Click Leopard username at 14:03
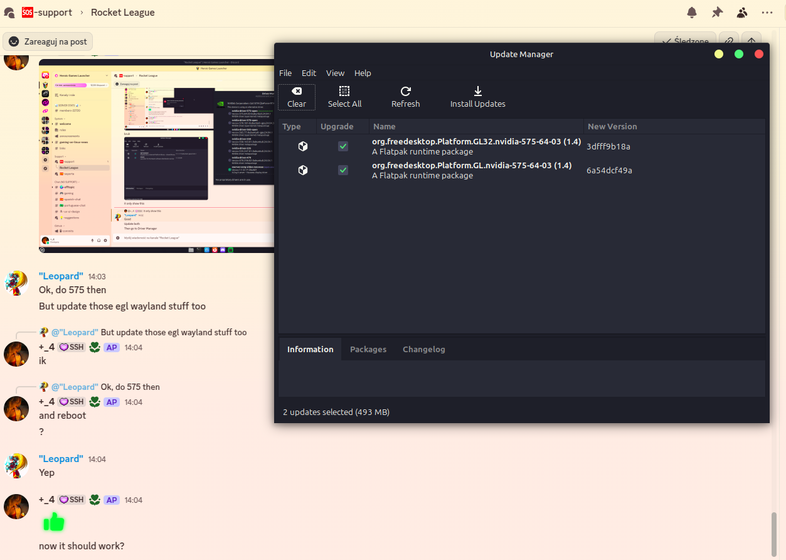This screenshot has width=786, height=560. click(x=61, y=276)
